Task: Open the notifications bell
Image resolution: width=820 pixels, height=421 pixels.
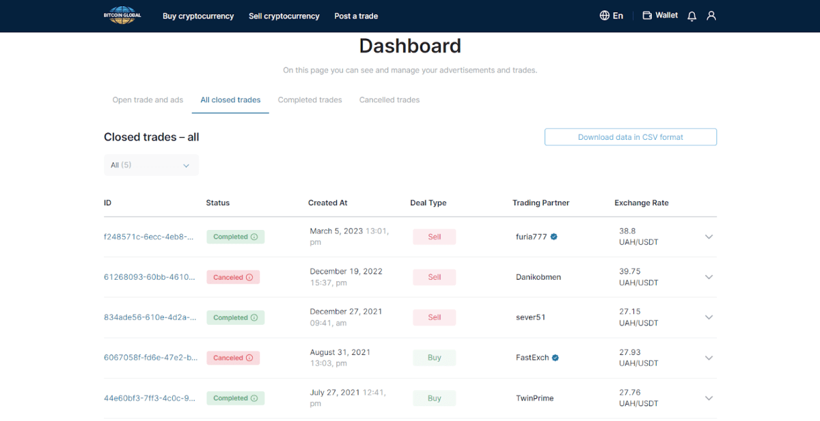Action: (692, 16)
